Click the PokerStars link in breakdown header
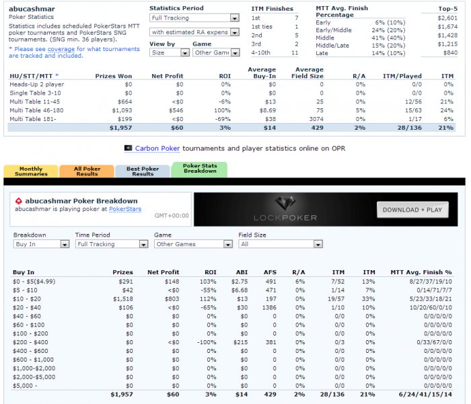 tap(125, 209)
